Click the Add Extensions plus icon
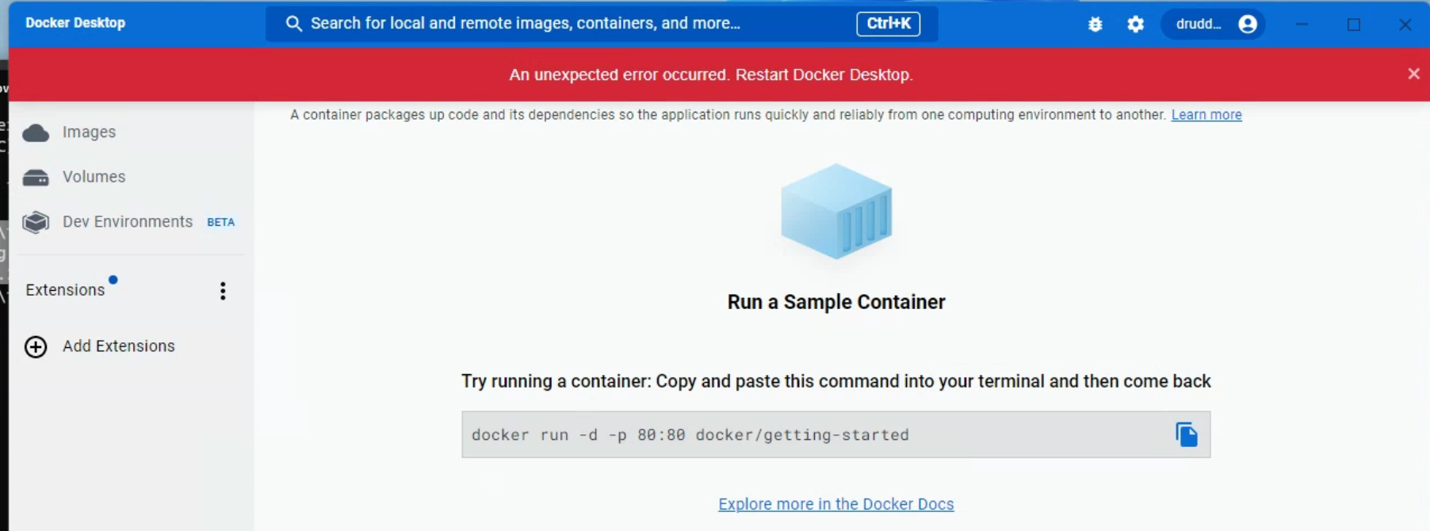The image size is (1430, 531). (x=36, y=347)
